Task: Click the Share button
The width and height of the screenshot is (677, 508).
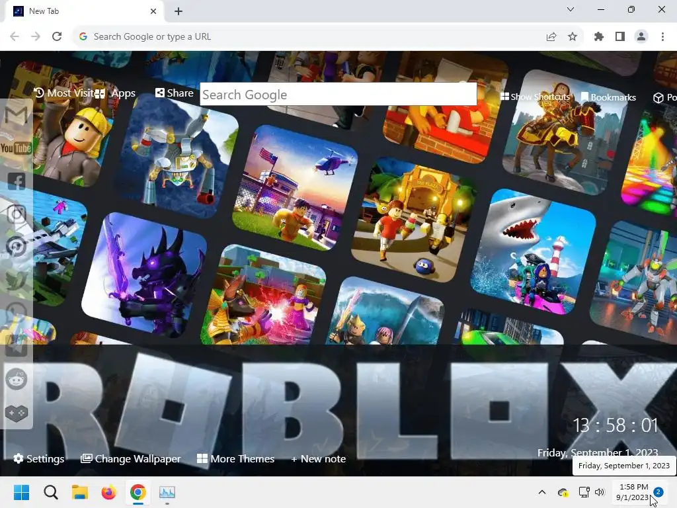Action: click(175, 93)
